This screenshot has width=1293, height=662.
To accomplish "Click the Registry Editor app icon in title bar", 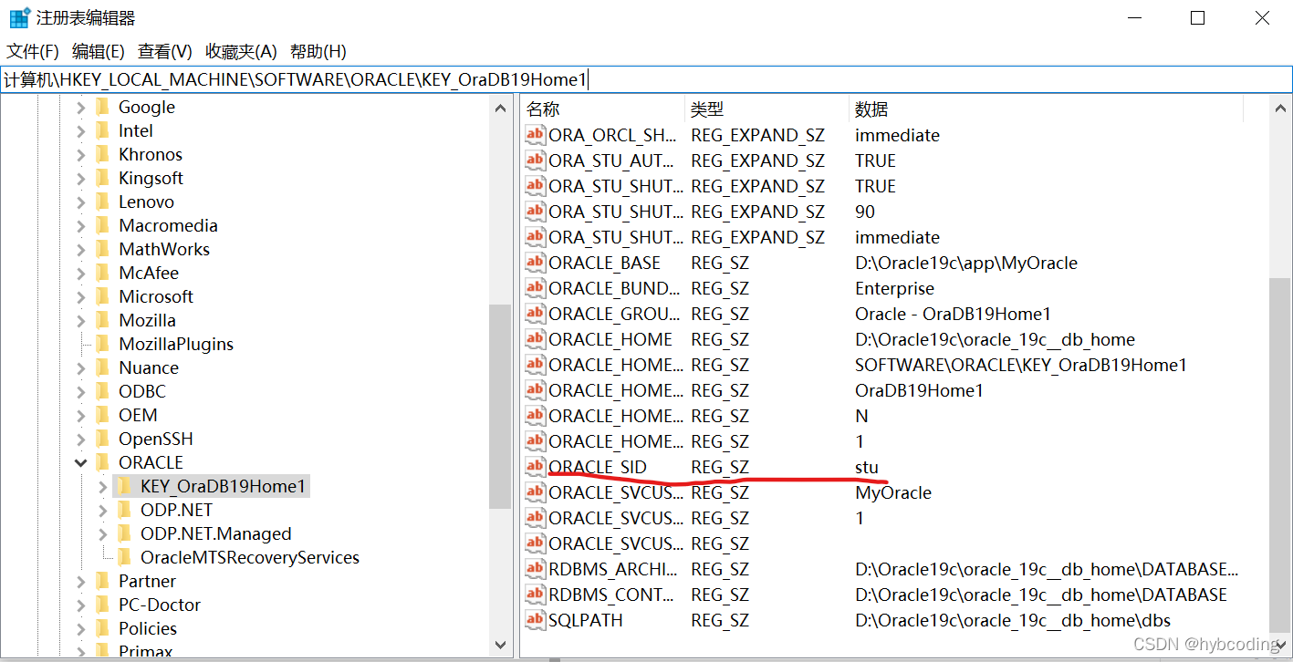I will [x=19, y=17].
